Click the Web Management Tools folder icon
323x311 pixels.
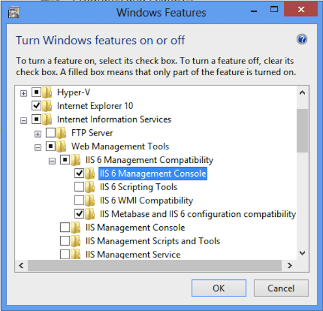(61, 147)
